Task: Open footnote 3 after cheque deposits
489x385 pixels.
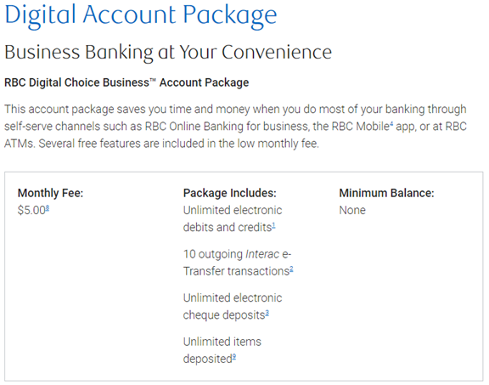Action: (x=267, y=313)
